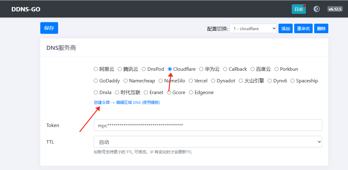Screen dimensions: 348x170
Task: Expand the TTL 自动 dropdown
Action: pyautogui.click(x=208, y=142)
